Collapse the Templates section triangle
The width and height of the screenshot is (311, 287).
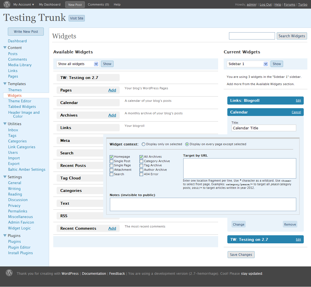[5, 84]
